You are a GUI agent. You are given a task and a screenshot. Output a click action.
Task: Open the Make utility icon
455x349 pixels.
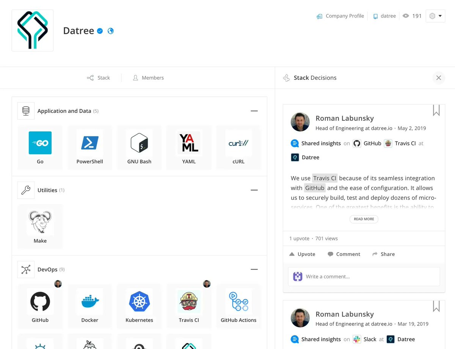point(40,222)
